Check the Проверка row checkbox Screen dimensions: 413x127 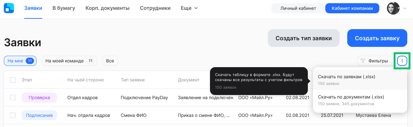(13, 98)
